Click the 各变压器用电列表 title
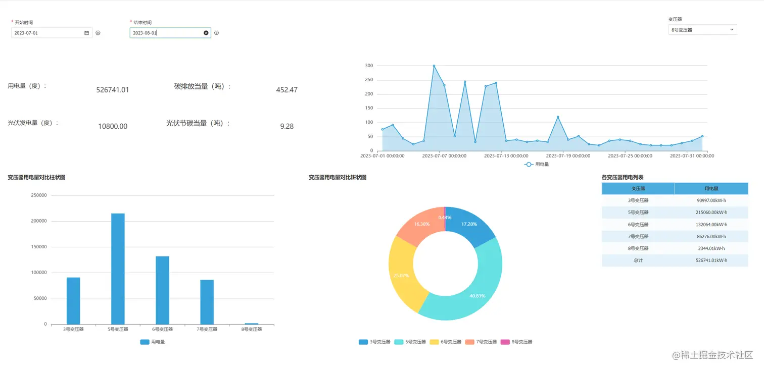The height and width of the screenshot is (371, 764). click(x=623, y=177)
